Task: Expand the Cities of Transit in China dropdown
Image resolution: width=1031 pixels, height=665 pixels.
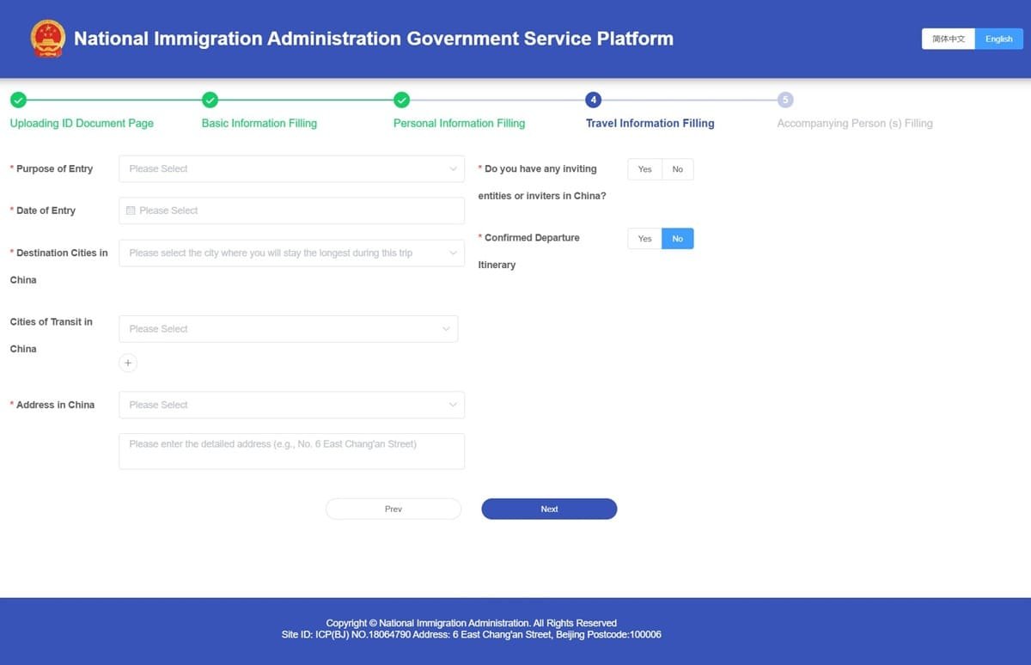Action: coord(288,328)
